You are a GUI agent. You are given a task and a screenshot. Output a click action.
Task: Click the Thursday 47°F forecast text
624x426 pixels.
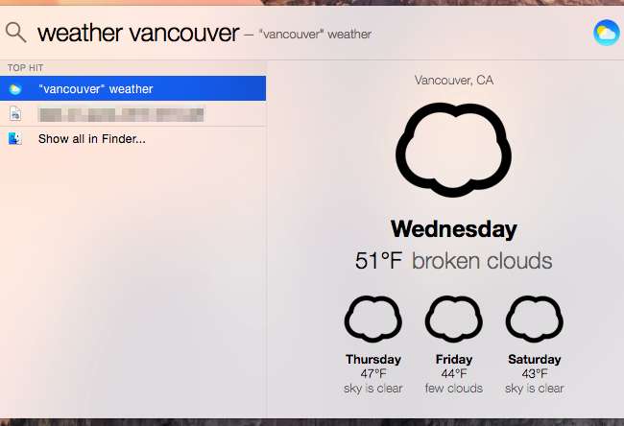373,374
